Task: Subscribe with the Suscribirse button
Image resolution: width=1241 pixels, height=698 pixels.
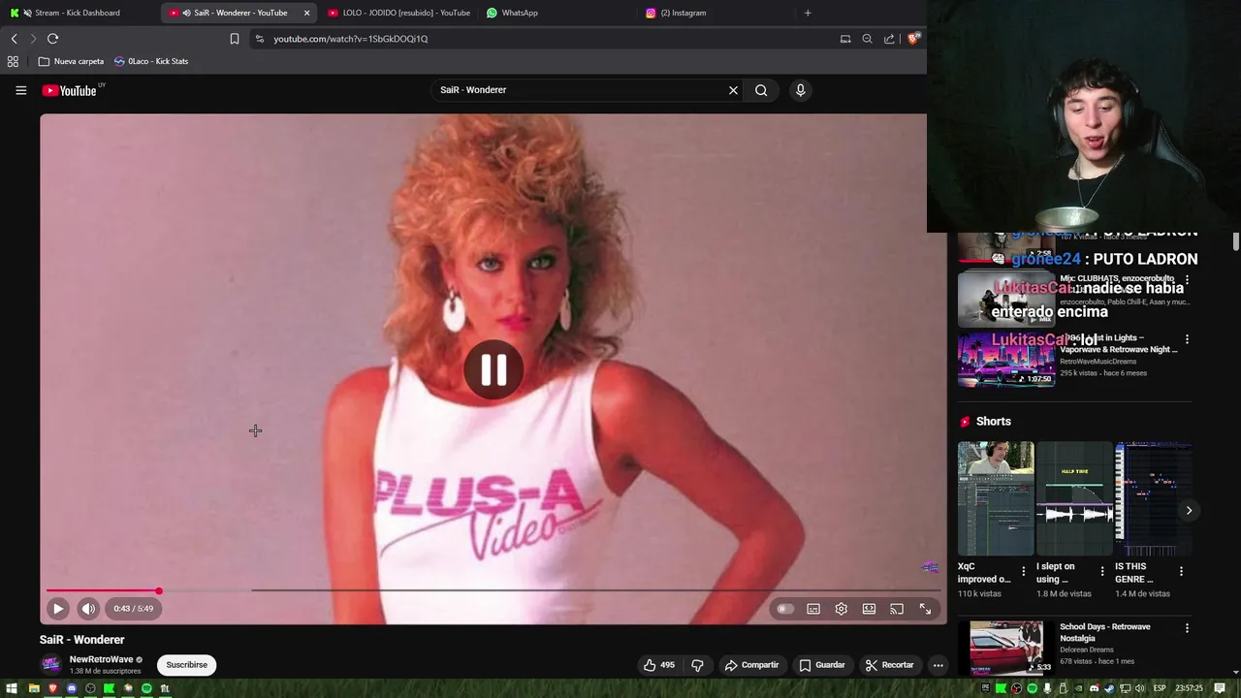Action: click(186, 665)
